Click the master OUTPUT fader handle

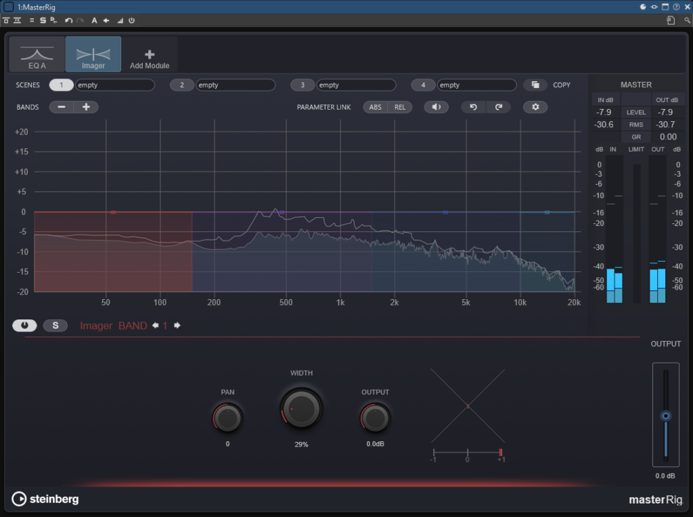(666, 415)
